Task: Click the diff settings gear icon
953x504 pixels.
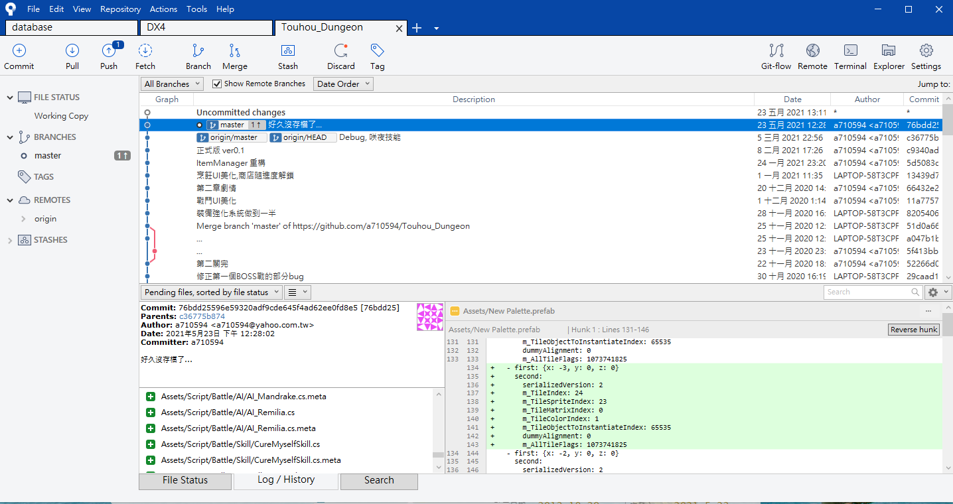Action: pyautogui.click(x=933, y=292)
